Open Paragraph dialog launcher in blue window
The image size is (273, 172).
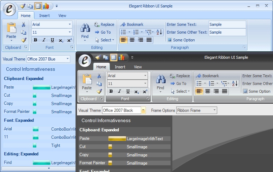click(x=244, y=47)
